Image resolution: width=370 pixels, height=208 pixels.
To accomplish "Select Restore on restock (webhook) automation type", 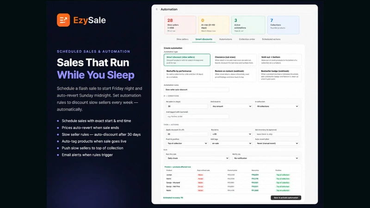I will point(234,75).
